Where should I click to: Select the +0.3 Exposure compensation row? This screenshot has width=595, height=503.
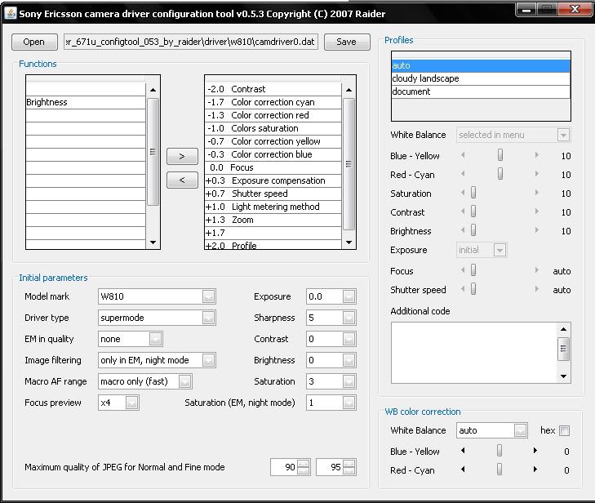[273, 180]
